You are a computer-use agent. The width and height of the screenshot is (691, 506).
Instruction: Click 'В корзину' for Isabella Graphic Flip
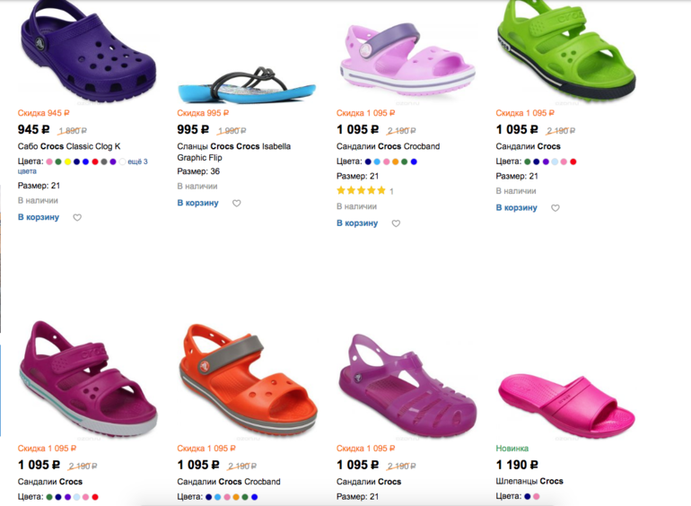[197, 203]
